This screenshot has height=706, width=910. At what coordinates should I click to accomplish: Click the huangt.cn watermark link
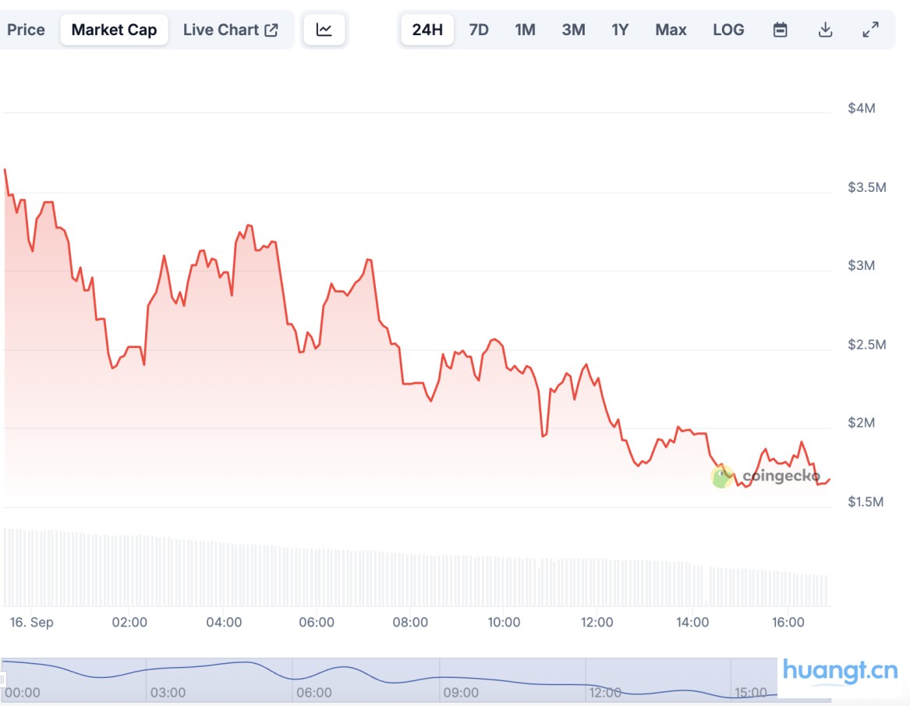(840, 671)
